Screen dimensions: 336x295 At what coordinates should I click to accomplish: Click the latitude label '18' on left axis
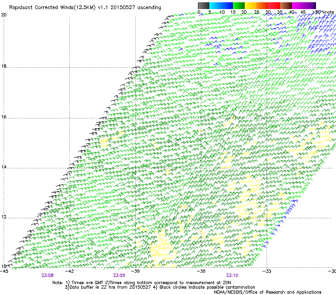(4, 66)
